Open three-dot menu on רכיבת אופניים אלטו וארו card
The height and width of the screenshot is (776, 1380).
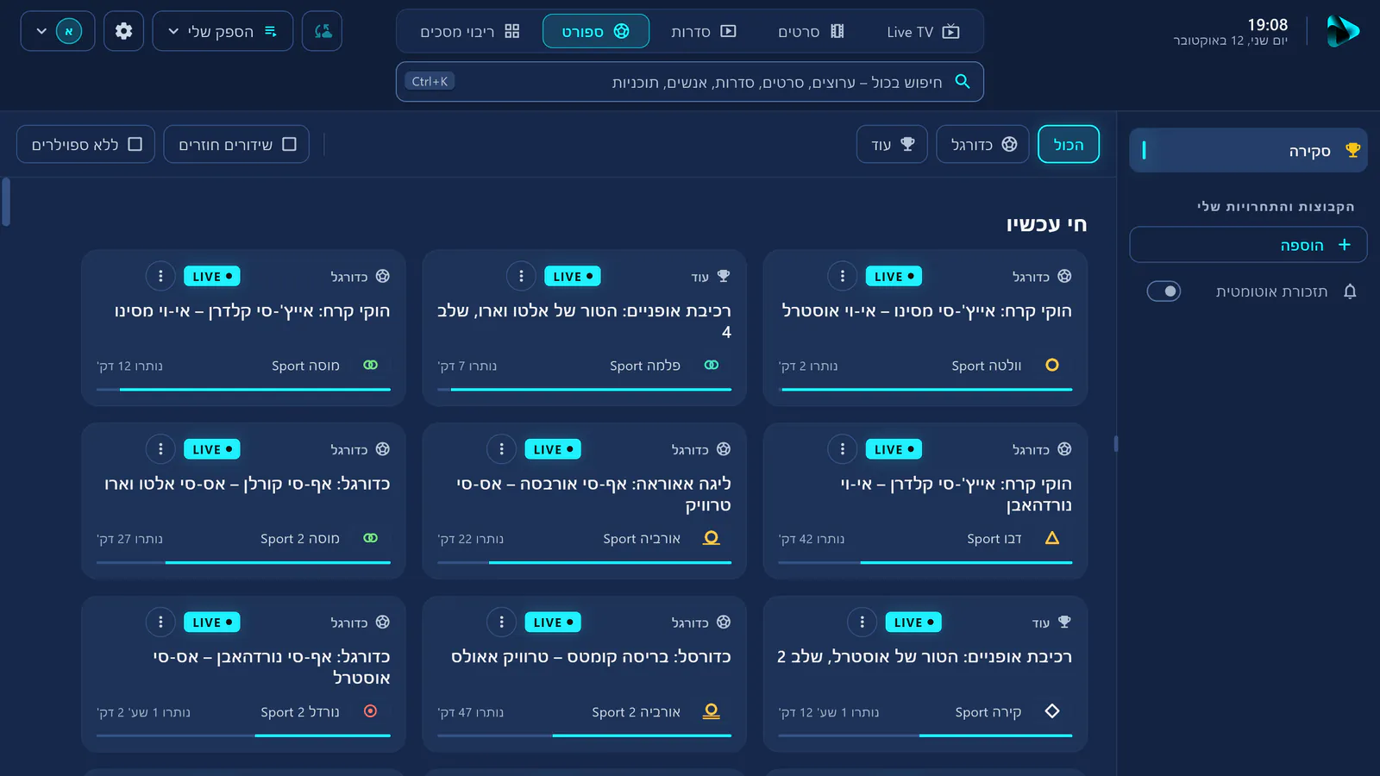pyautogui.click(x=521, y=276)
